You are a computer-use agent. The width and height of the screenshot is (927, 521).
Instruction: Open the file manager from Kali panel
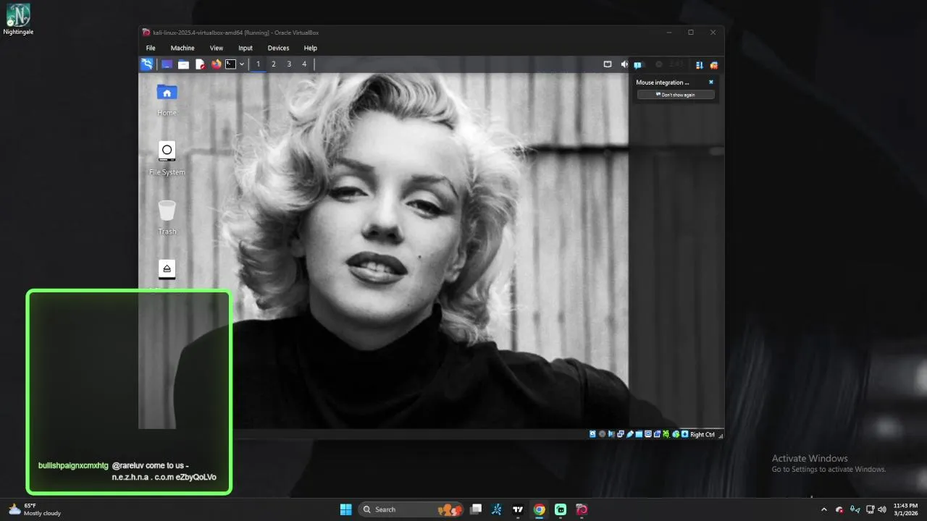click(x=184, y=64)
